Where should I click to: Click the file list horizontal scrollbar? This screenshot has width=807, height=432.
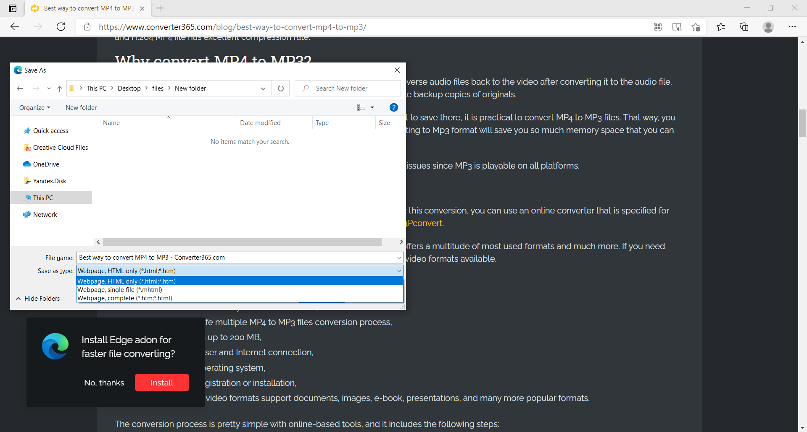242,242
